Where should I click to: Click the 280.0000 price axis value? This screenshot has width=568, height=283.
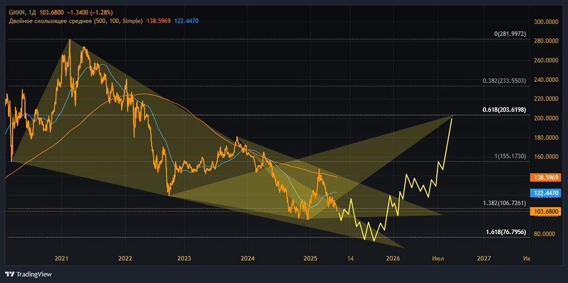[546, 41]
